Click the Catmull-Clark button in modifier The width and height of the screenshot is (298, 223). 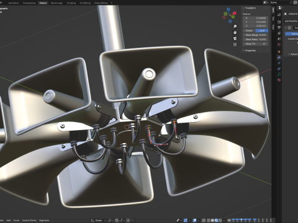(292, 33)
